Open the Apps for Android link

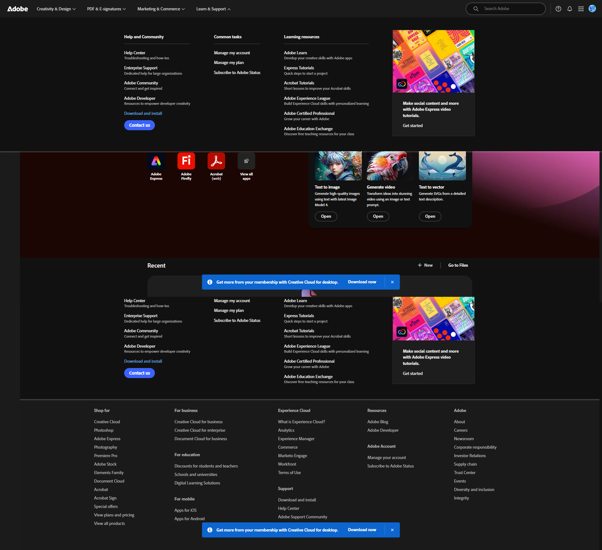[190, 519]
